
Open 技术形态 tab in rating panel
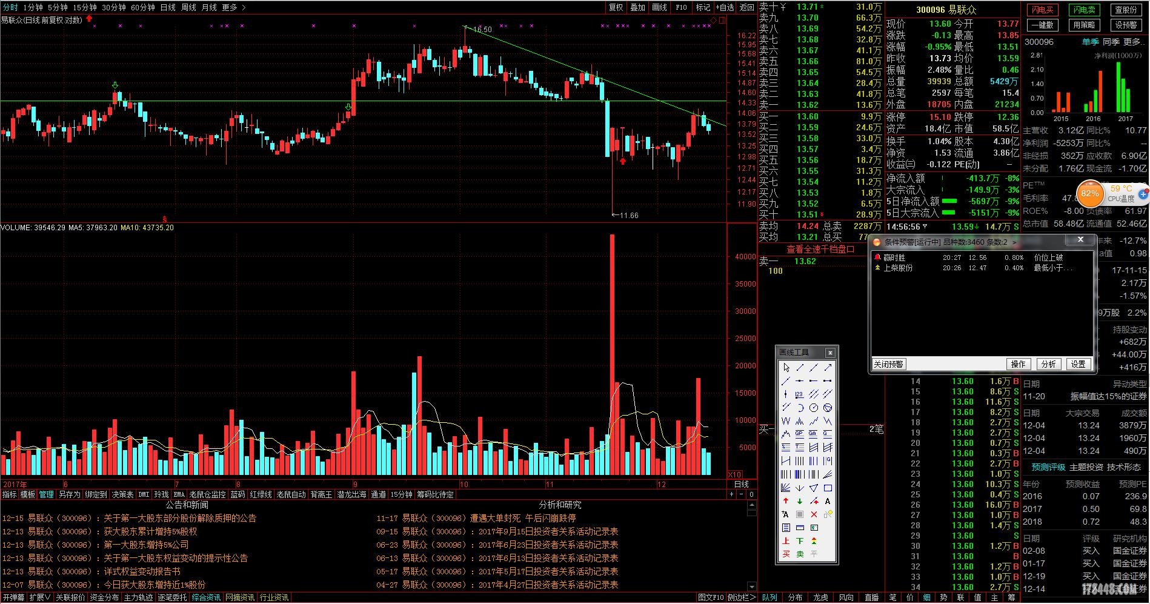point(1123,467)
